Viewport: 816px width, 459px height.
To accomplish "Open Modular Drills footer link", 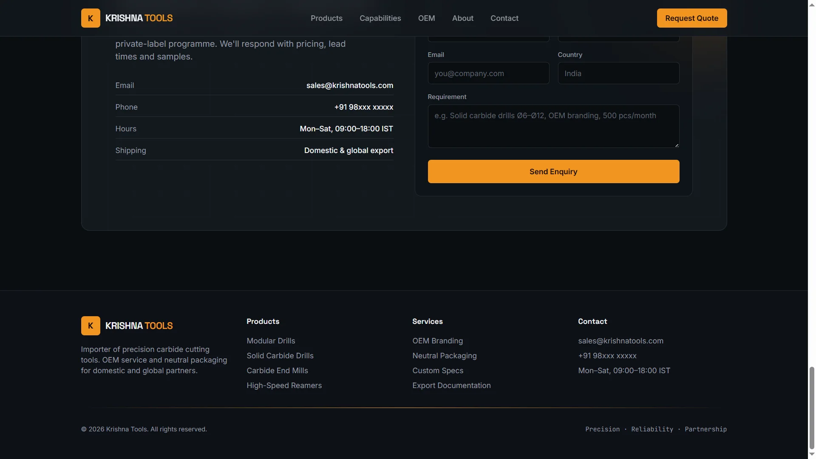I will click(x=271, y=341).
